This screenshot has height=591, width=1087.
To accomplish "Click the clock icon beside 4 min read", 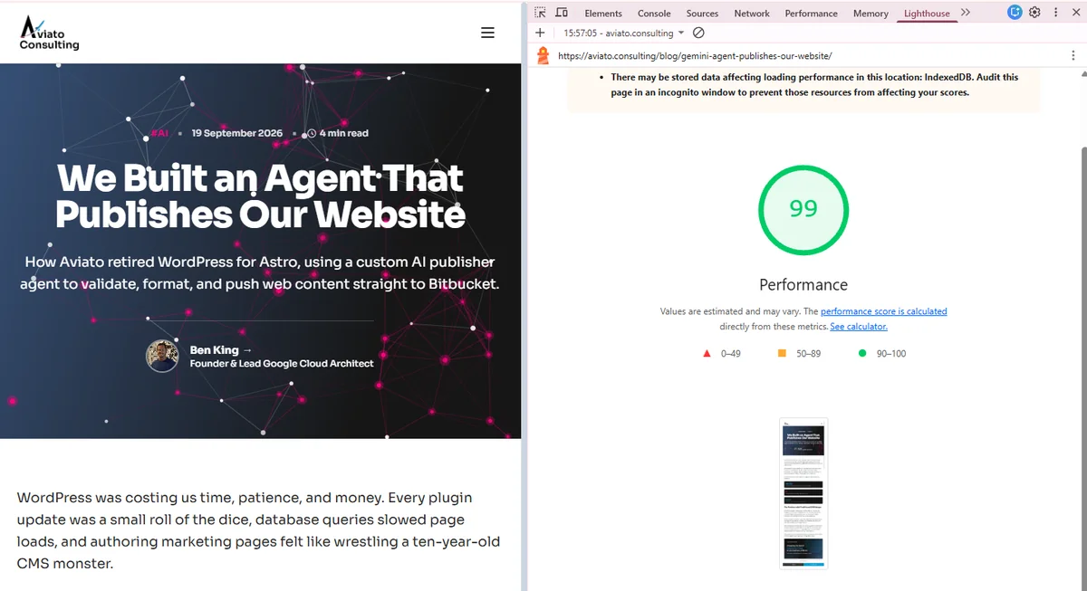I will [312, 133].
